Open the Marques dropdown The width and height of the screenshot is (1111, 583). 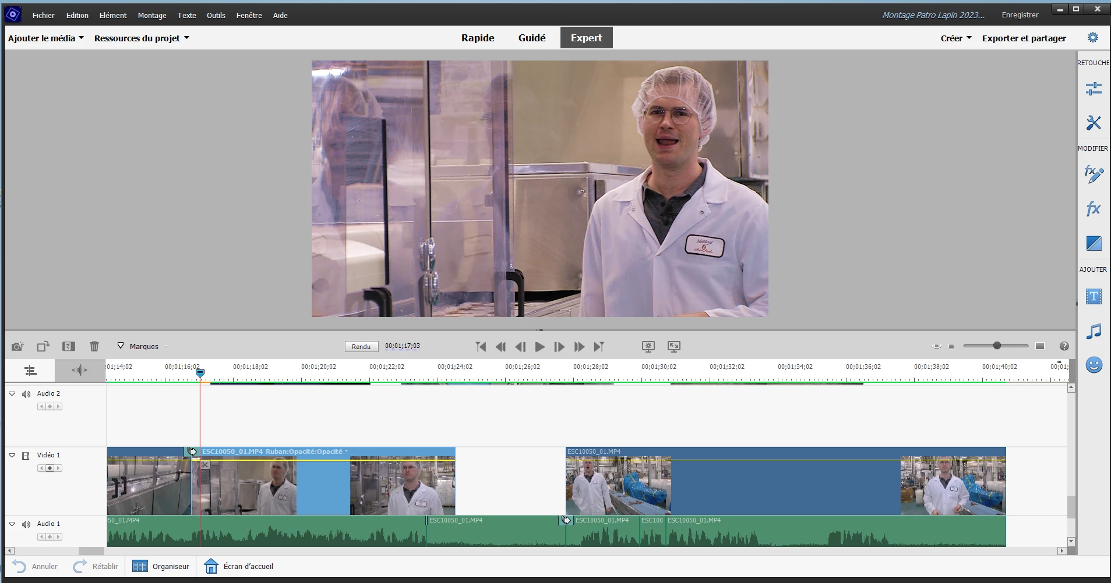pos(143,346)
